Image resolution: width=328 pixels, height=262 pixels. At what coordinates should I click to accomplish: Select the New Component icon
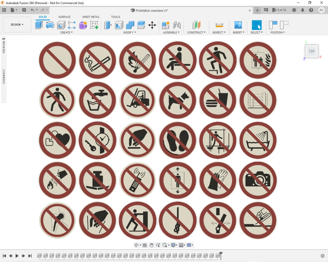click(x=166, y=25)
